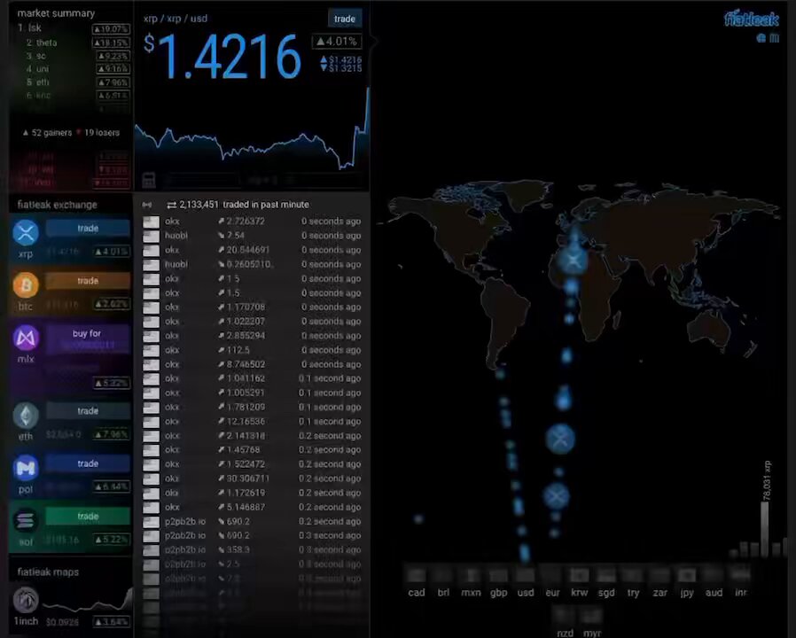Viewport: 796px width, 638px height.
Task: Click the Solana coin icon
Action: [x=26, y=521]
